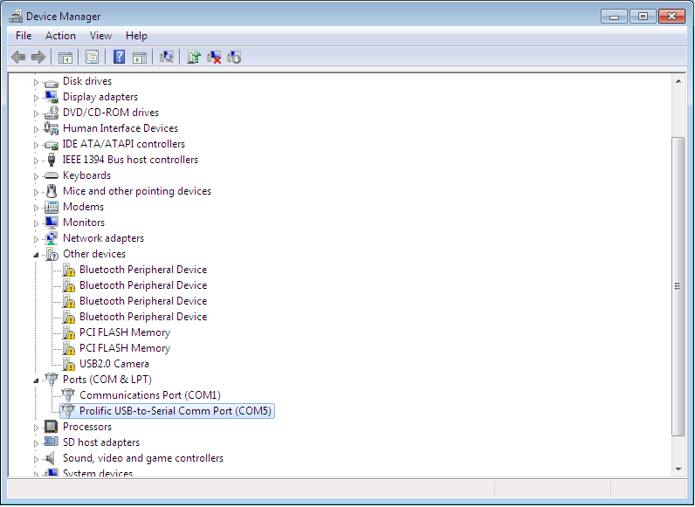Select the Monitors label

pyautogui.click(x=84, y=223)
